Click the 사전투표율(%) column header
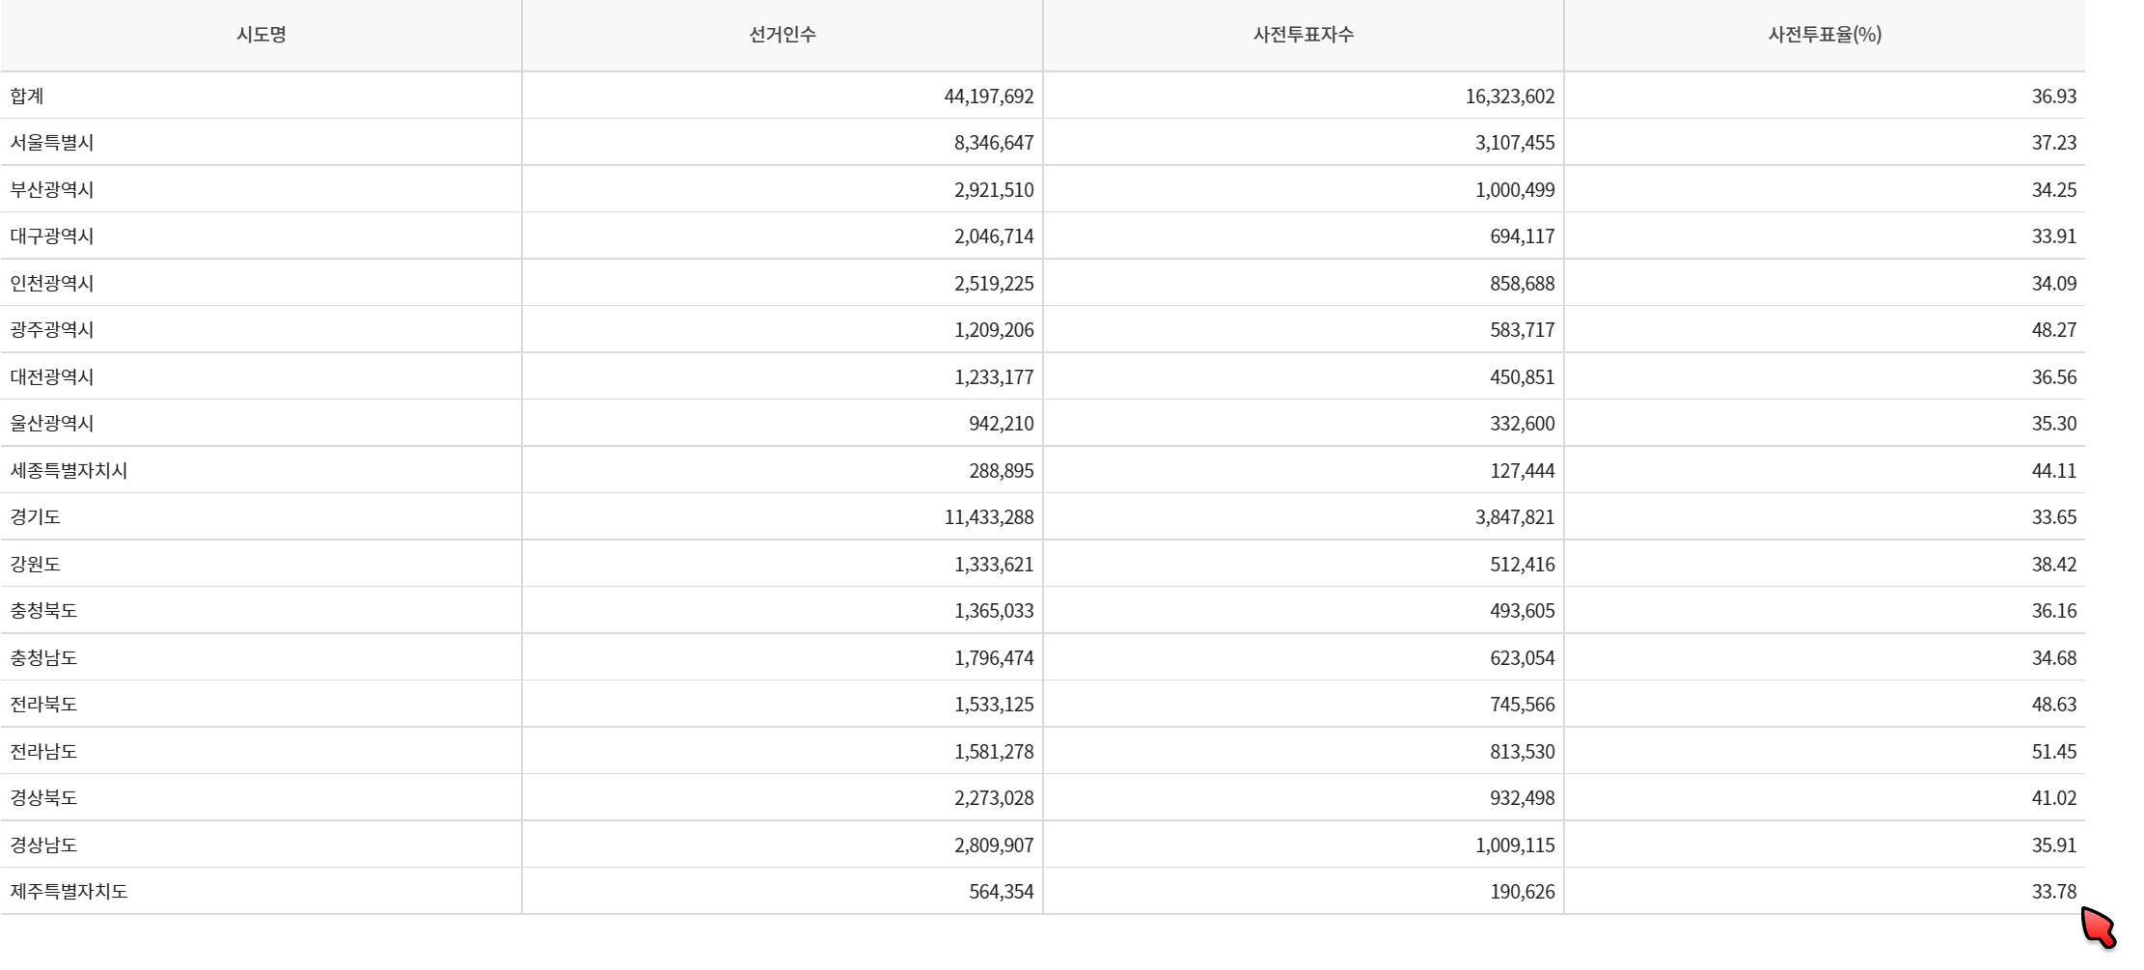The image size is (2144, 970). click(x=1825, y=35)
